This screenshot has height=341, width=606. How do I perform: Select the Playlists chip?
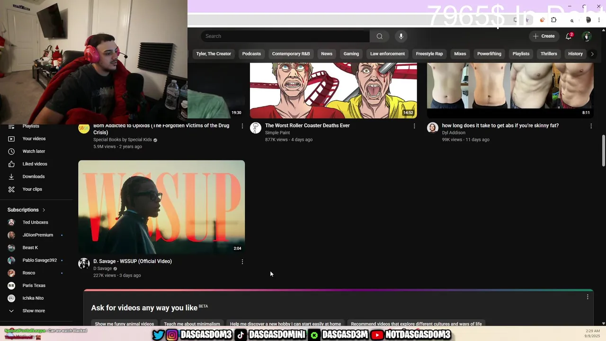[x=521, y=54]
